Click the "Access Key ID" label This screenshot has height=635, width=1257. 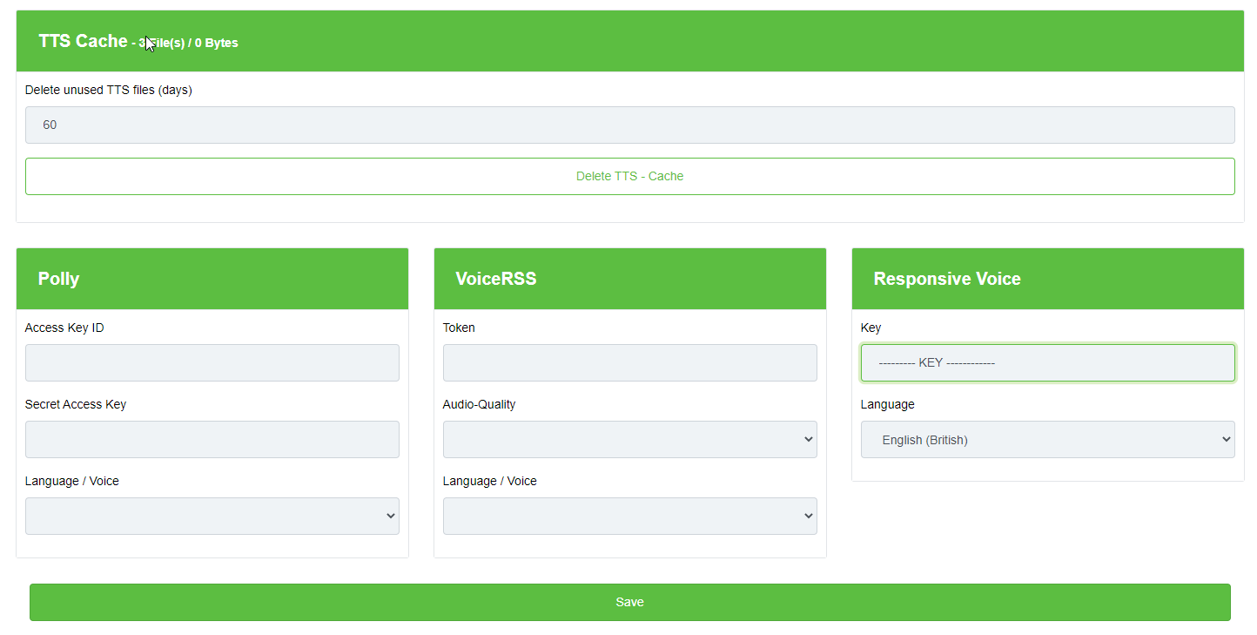(x=64, y=328)
